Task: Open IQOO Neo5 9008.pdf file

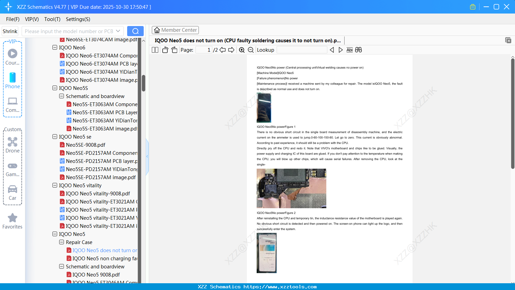Action: [93, 274]
